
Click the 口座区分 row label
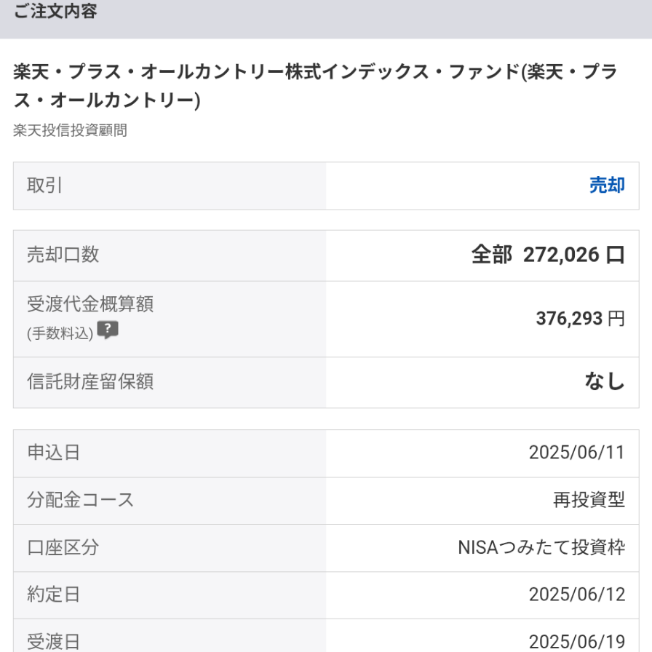pos(63,547)
